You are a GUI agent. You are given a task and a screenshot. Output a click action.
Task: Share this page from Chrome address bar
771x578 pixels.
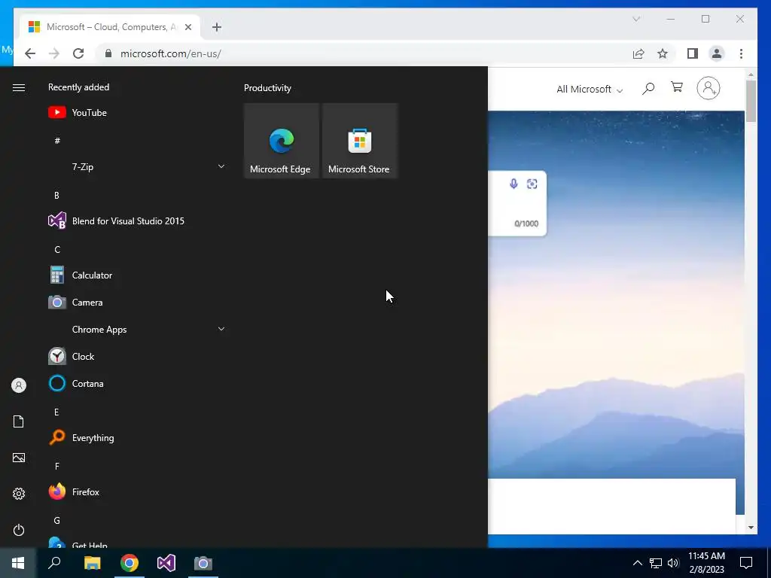638,53
